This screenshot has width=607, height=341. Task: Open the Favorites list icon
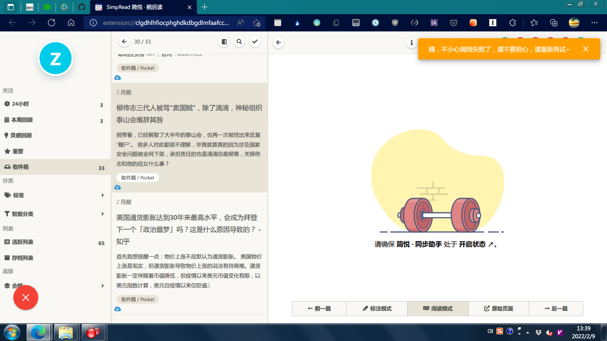click(x=534, y=23)
